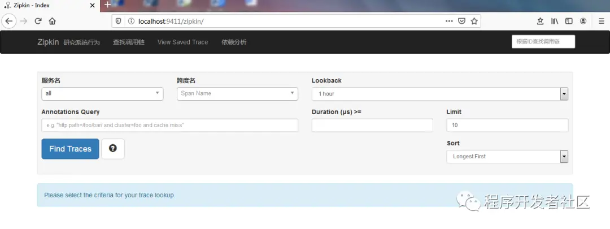
Task: Expand the Sort Longest First dropdown
Action: pyautogui.click(x=507, y=157)
